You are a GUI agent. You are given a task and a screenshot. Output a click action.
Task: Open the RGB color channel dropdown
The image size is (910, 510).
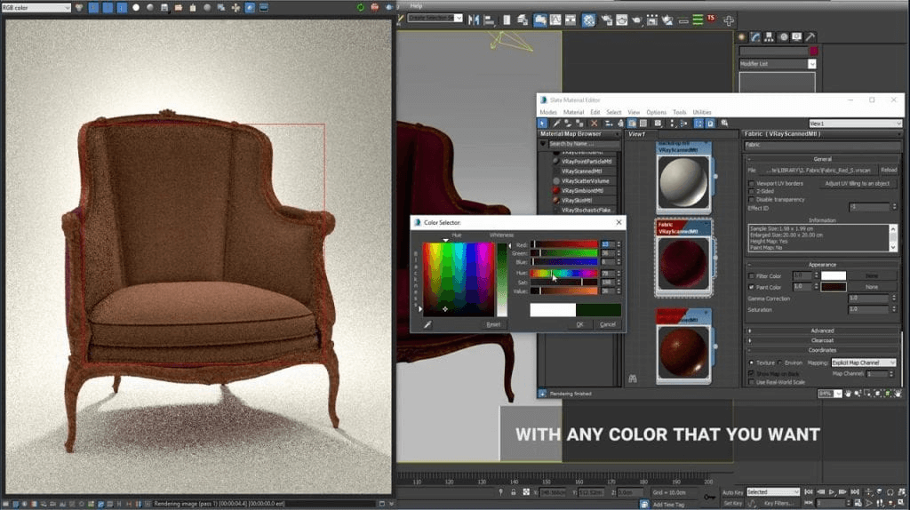[36, 7]
